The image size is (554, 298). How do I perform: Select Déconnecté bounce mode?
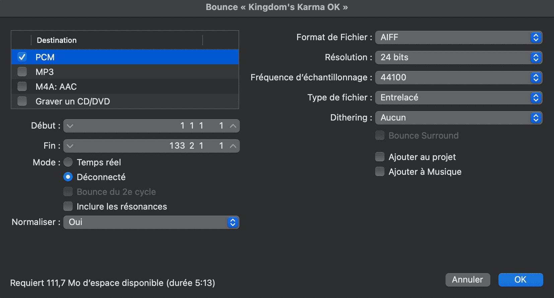coord(68,177)
